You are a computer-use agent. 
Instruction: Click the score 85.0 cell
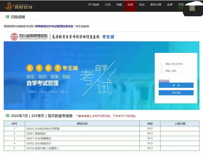(x=150, y=138)
